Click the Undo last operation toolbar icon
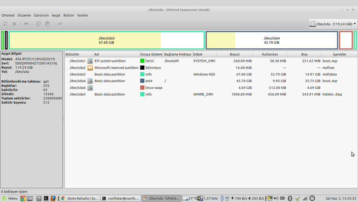Viewport: 358px width, 202px height. 60,24
